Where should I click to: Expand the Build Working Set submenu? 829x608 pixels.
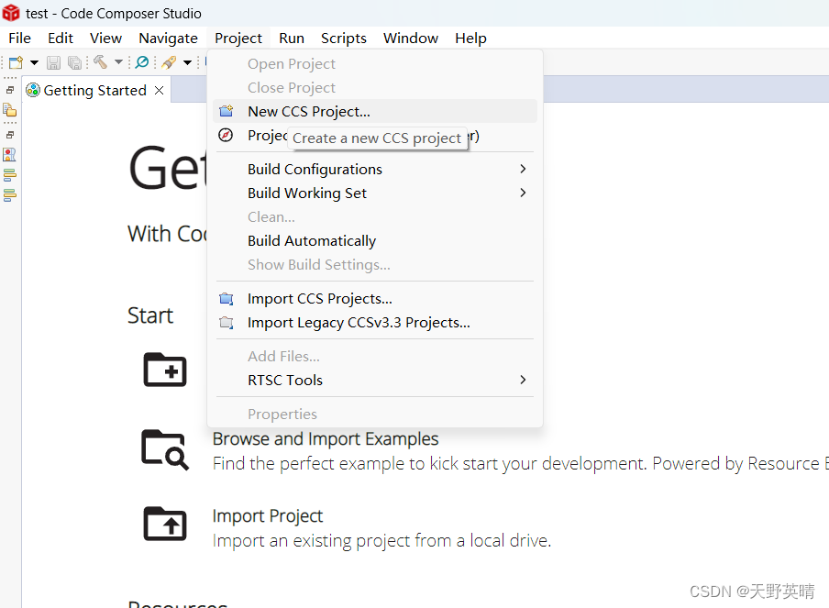tap(375, 193)
